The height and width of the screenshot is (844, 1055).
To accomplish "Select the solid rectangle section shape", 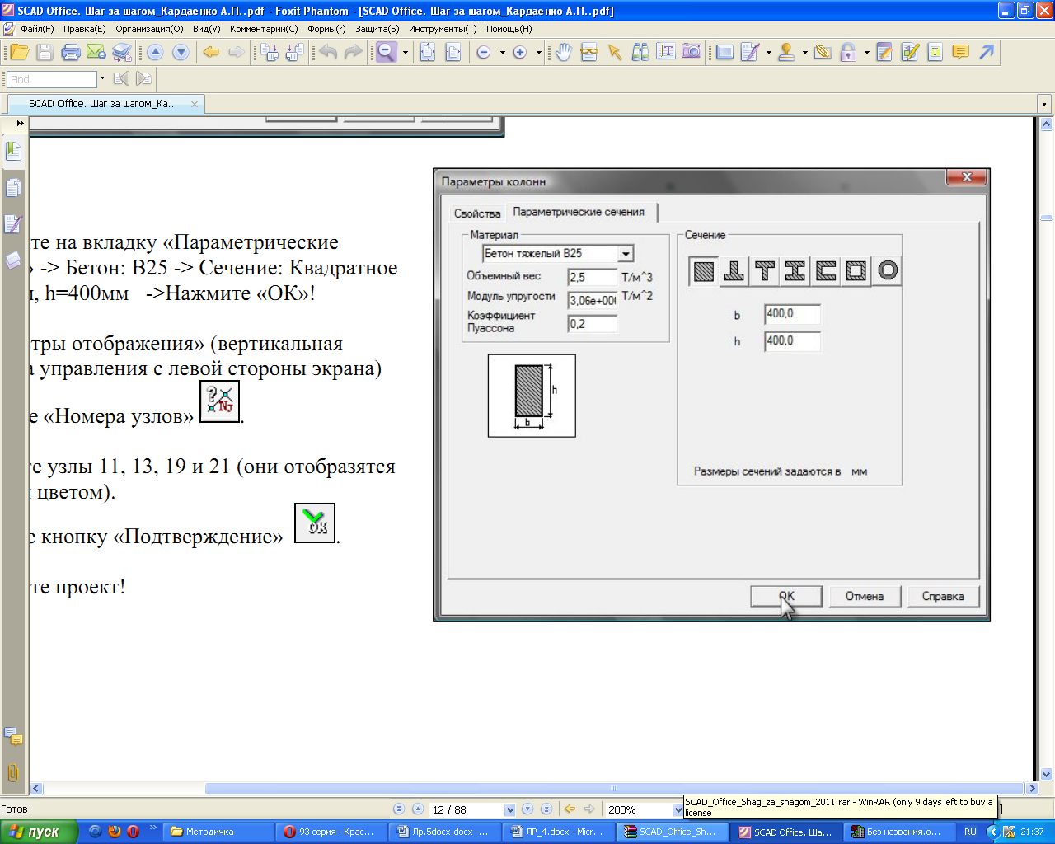I will pos(704,270).
